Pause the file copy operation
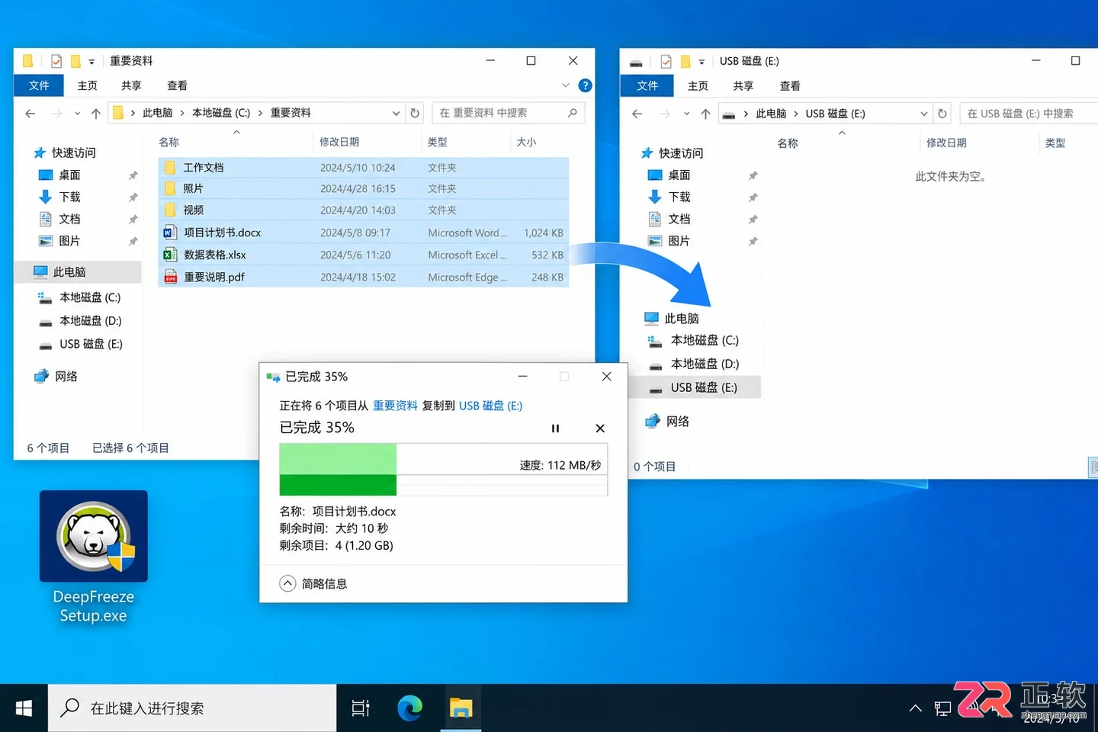 (555, 429)
